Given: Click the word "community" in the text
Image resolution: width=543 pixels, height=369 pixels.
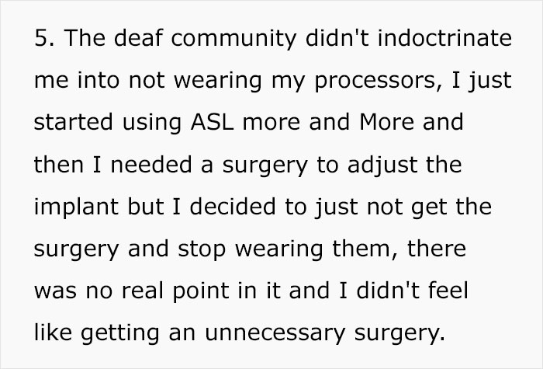Looking at the screenshot, I should [x=233, y=40].
